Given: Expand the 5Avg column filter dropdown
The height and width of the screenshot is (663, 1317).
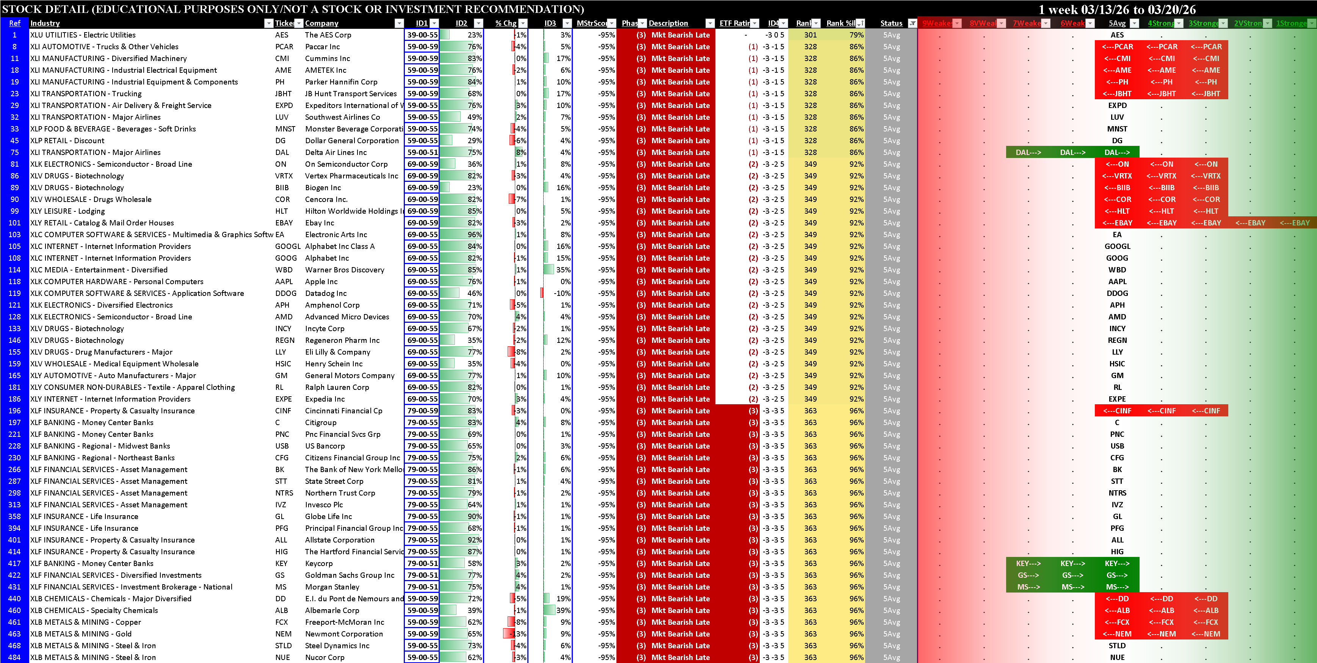Looking at the screenshot, I should pos(1134,23).
